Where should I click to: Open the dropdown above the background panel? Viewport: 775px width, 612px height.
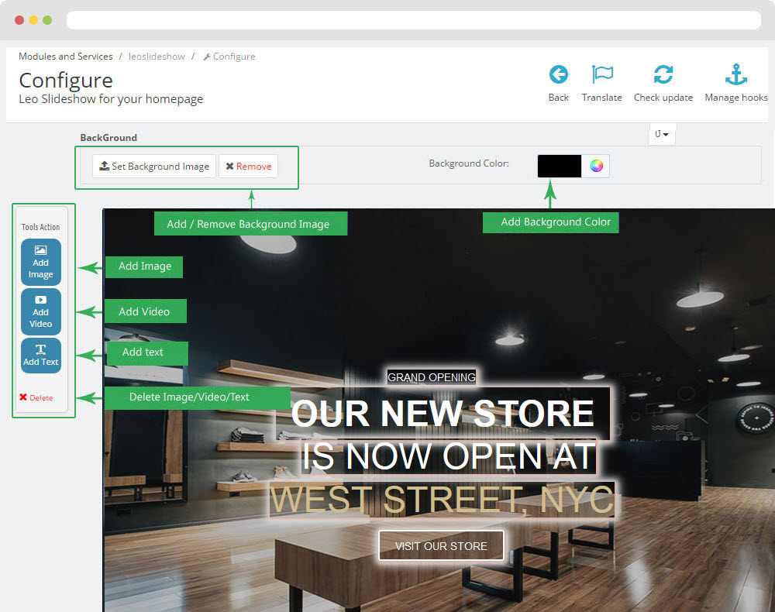click(x=661, y=134)
